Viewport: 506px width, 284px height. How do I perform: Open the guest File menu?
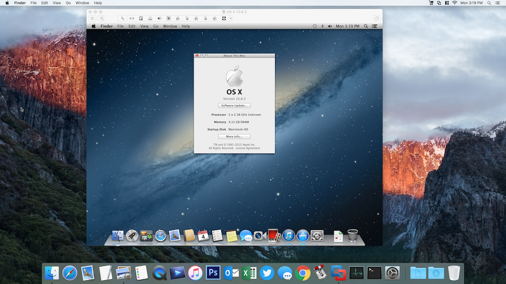click(120, 26)
